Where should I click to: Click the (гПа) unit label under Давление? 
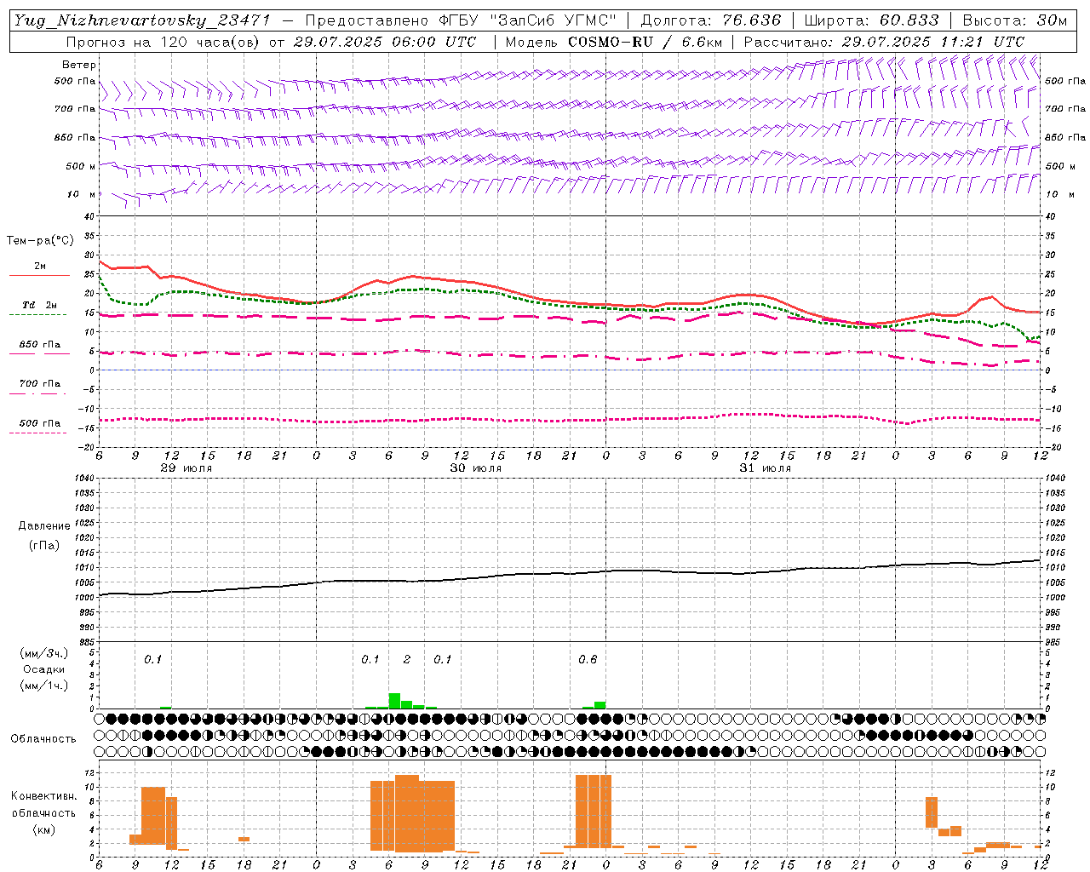pos(44,545)
